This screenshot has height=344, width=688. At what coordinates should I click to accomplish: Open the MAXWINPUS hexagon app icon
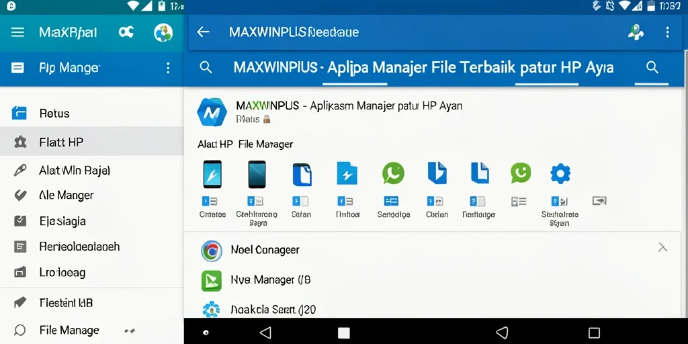pos(212,112)
